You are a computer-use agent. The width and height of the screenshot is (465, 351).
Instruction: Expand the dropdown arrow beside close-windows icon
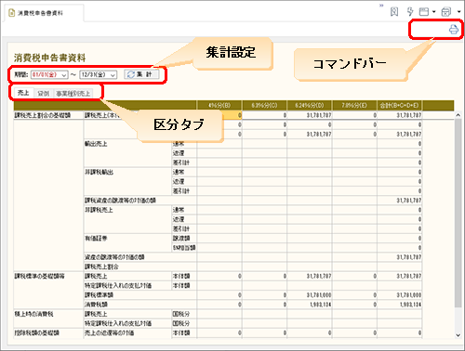click(x=458, y=12)
